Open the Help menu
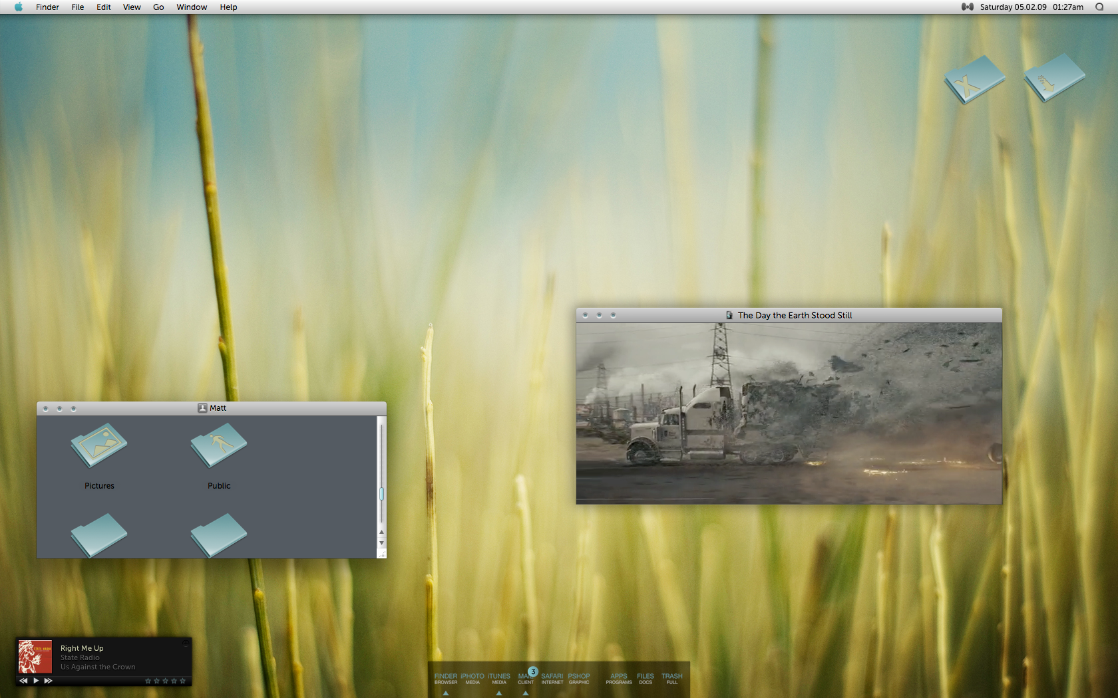Image resolution: width=1118 pixels, height=698 pixels. [228, 7]
